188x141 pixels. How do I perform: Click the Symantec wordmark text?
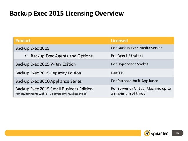click(159, 133)
